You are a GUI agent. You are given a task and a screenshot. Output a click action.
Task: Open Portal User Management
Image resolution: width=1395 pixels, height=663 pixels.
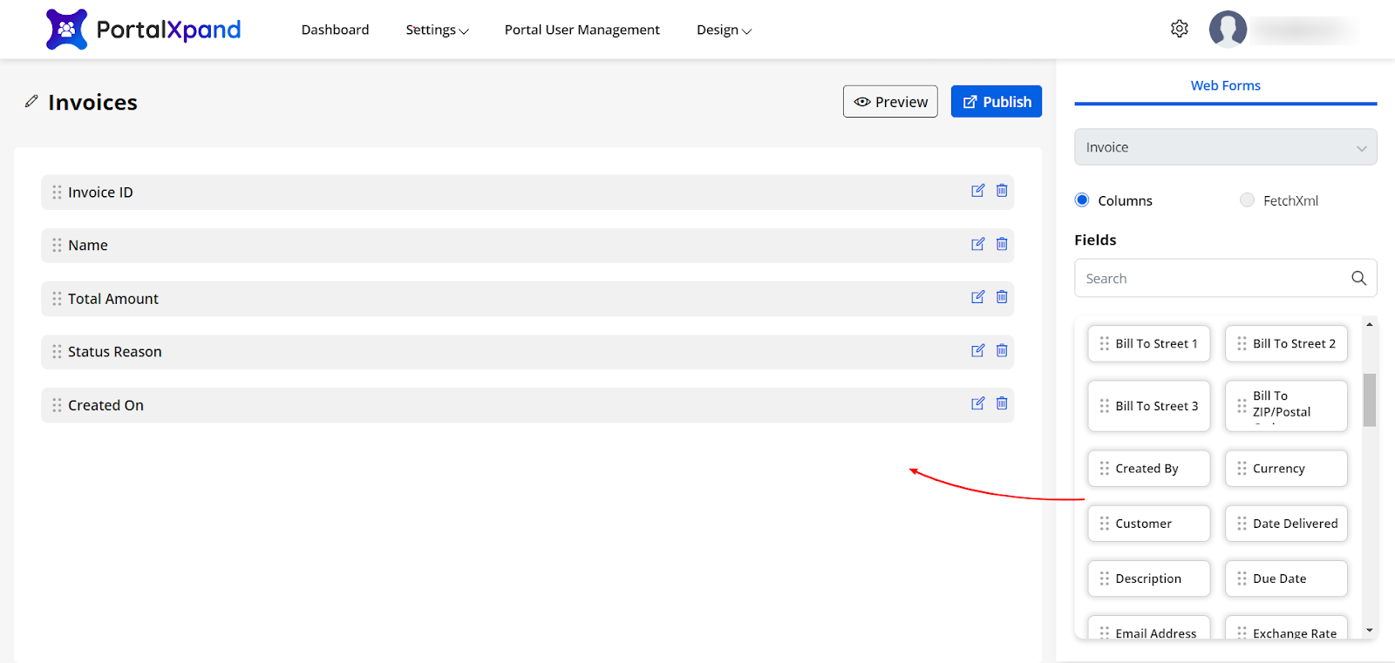point(582,30)
